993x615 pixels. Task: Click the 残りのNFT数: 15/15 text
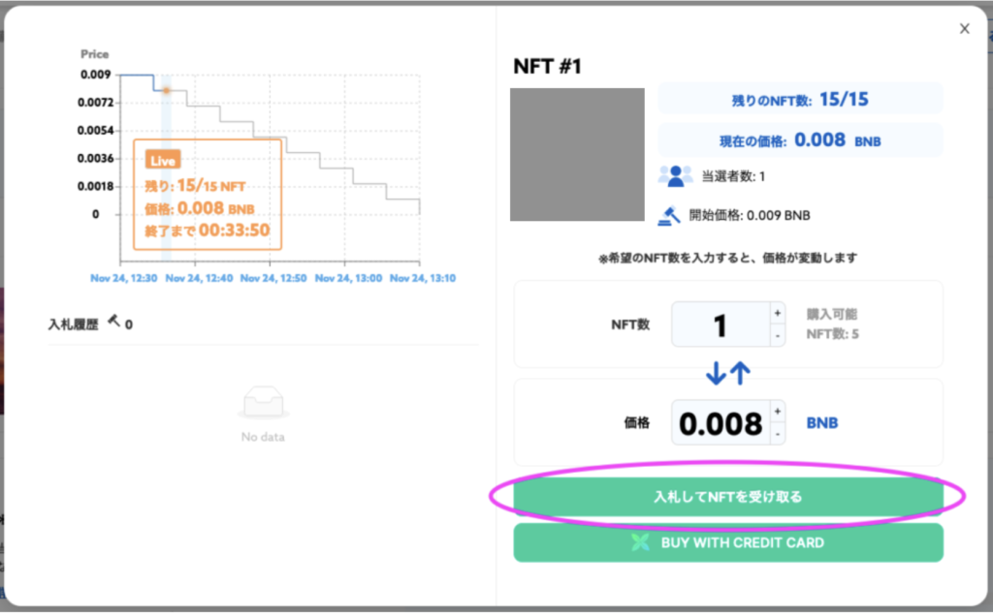tap(800, 100)
